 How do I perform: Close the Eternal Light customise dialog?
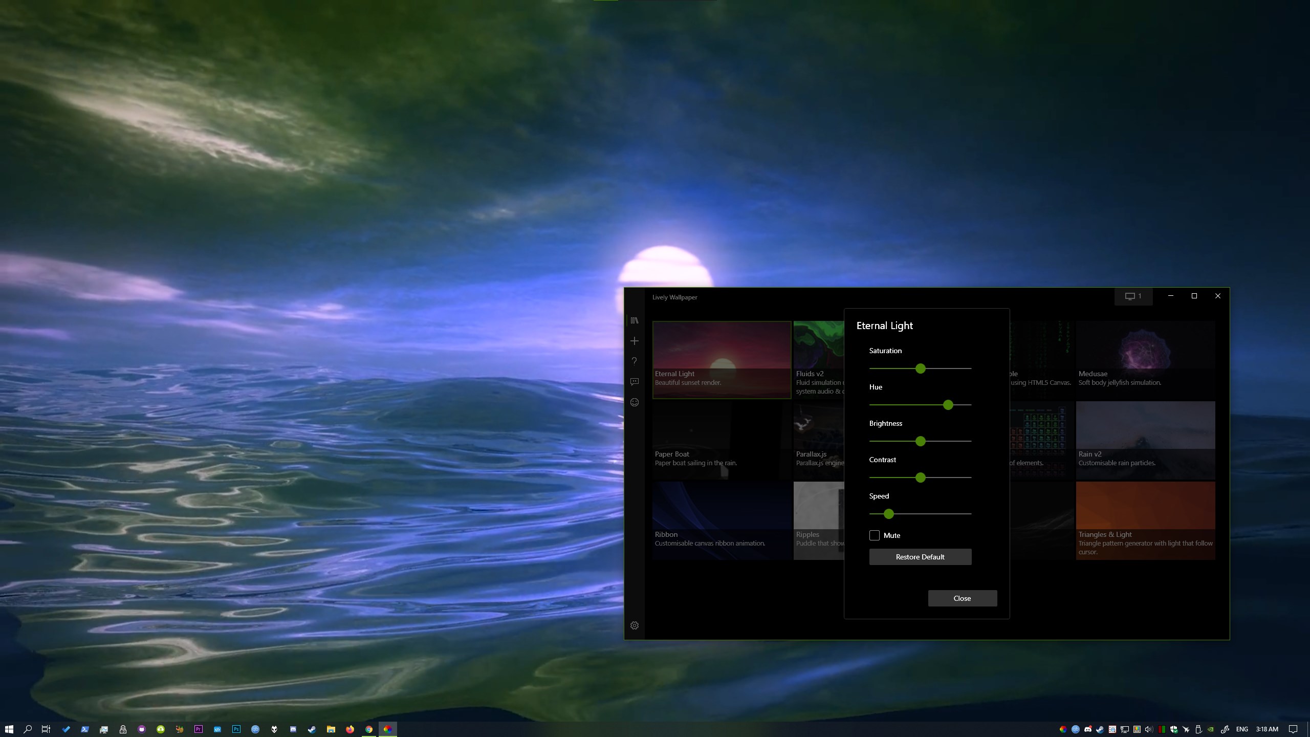click(x=962, y=598)
